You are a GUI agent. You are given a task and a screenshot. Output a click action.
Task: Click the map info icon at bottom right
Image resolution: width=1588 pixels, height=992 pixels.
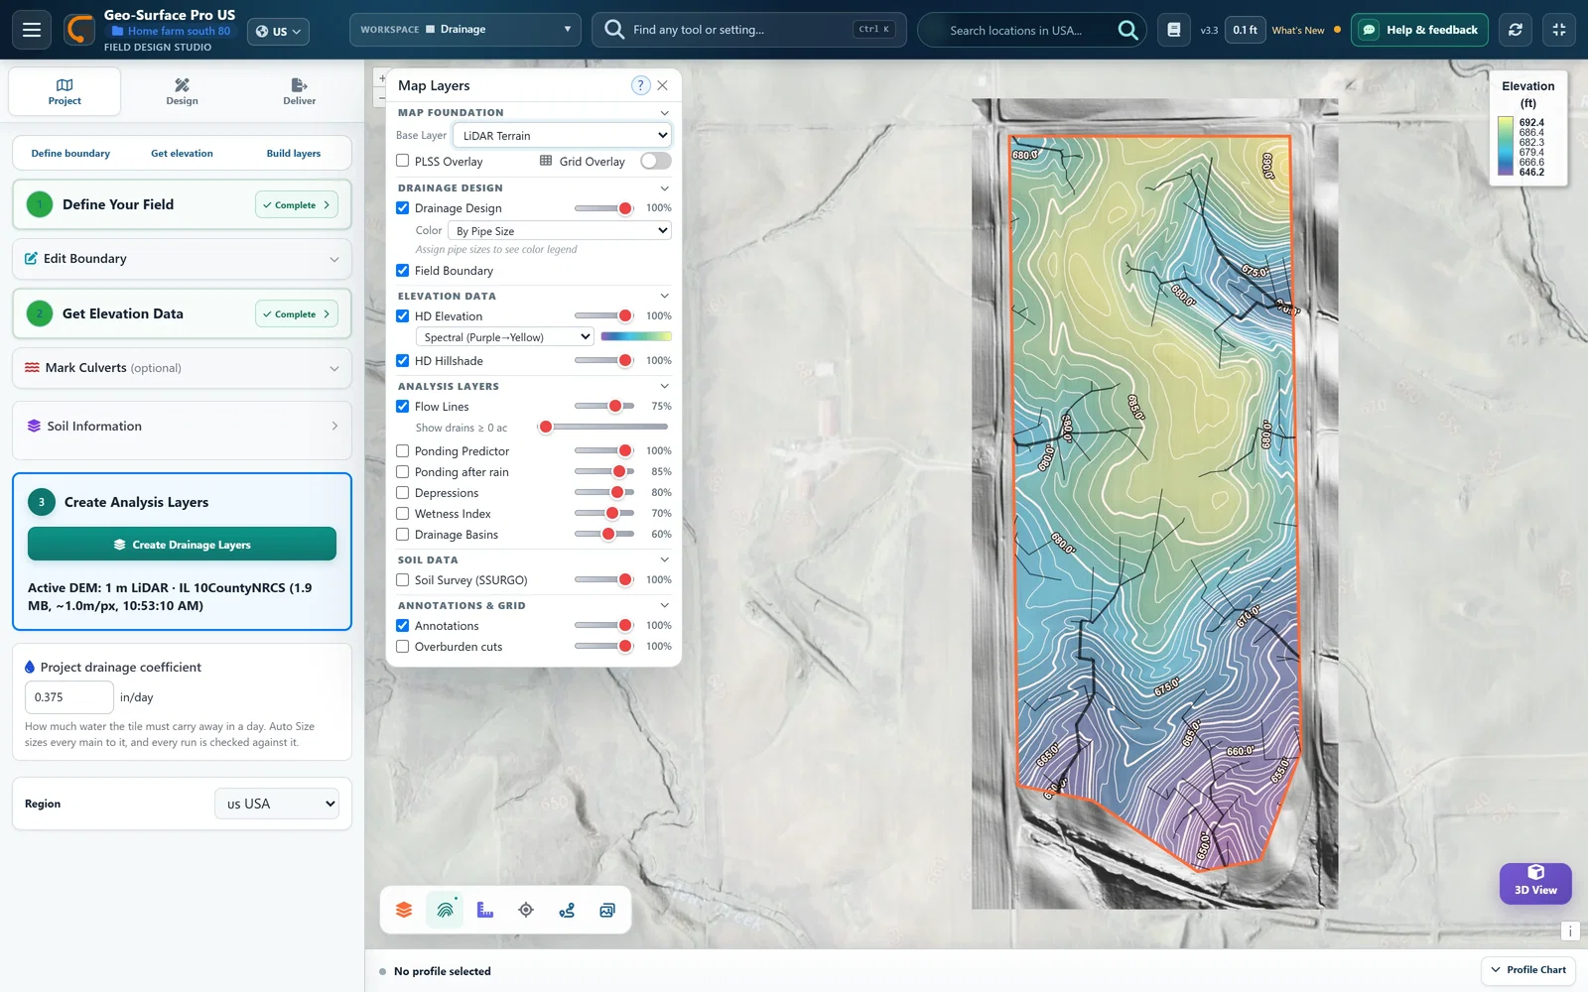tap(1570, 930)
